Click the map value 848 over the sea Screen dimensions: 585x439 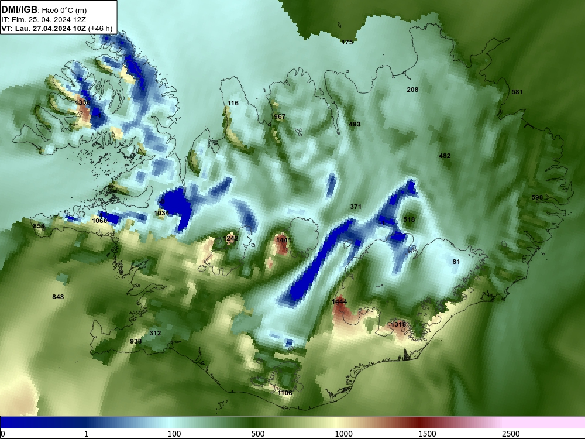(x=58, y=297)
